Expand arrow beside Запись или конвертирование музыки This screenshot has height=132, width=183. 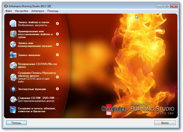[x=57, y=44]
